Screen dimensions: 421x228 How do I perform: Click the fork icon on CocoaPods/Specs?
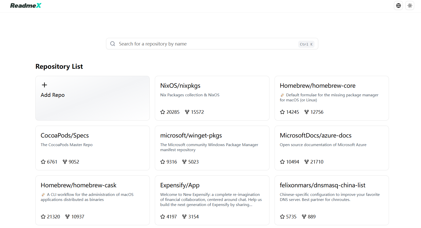[x=65, y=162]
